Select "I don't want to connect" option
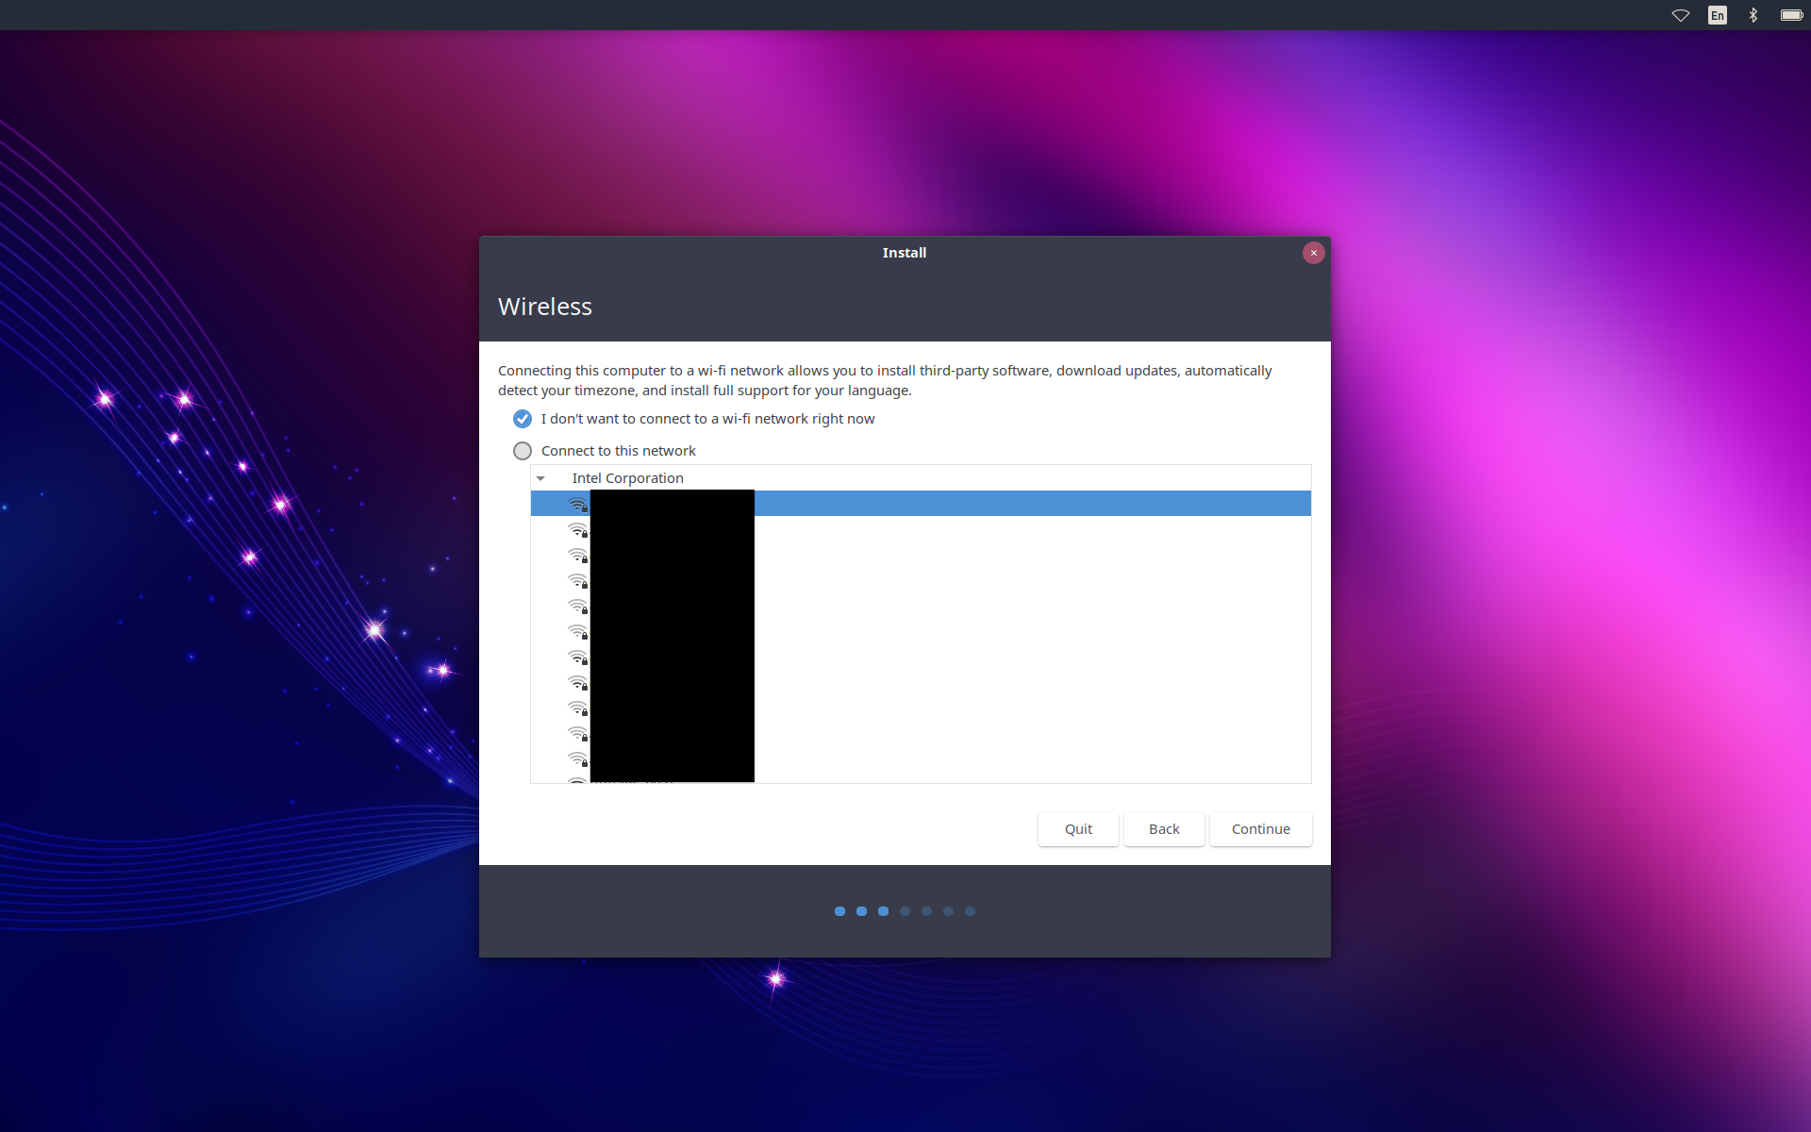This screenshot has height=1132, width=1811. (x=523, y=419)
